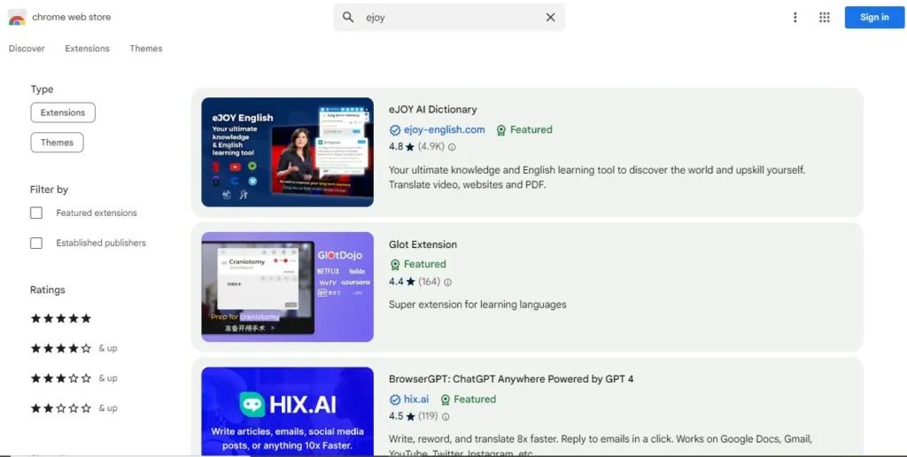Switch to the Extensions tab
Image resolution: width=907 pixels, height=457 pixels.
click(x=88, y=49)
